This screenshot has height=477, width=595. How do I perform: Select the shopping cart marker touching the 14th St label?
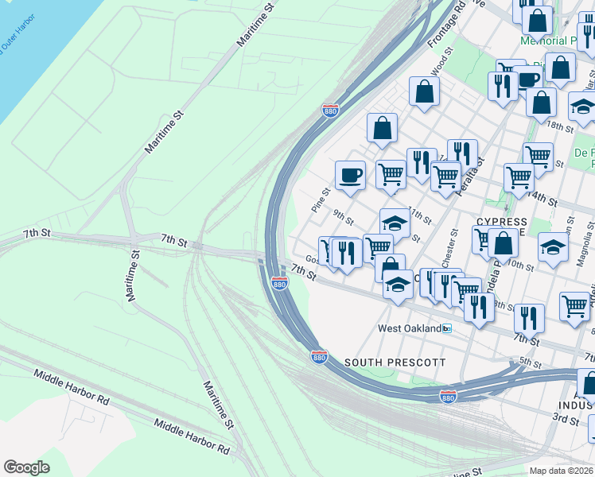coord(519,180)
